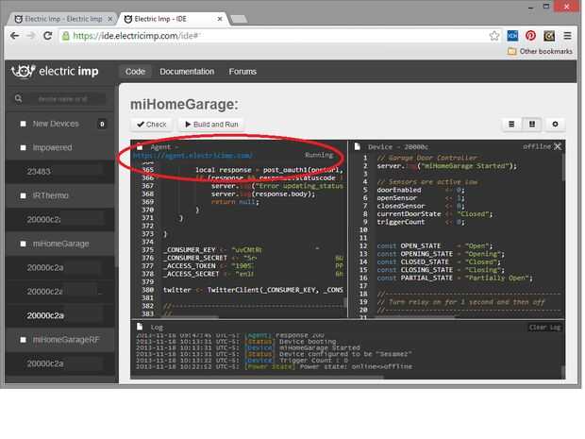585x439 pixels.
Task: Click the extension icon right of Pinterest
Action: pyautogui.click(x=549, y=36)
